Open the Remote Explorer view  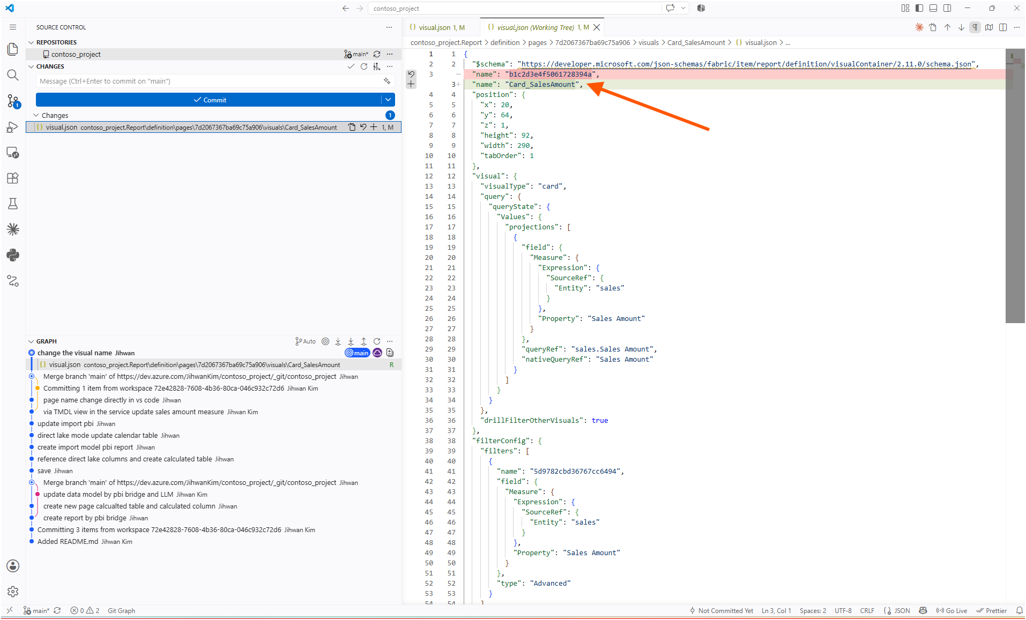pyautogui.click(x=13, y=153)
